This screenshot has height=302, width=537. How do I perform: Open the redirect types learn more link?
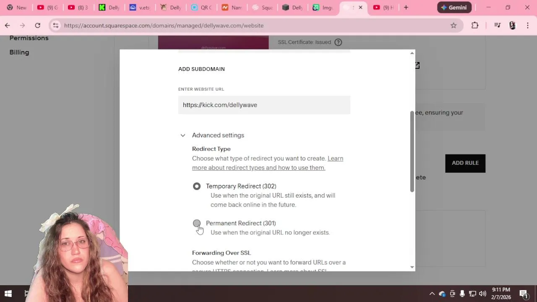coord(268,163)
